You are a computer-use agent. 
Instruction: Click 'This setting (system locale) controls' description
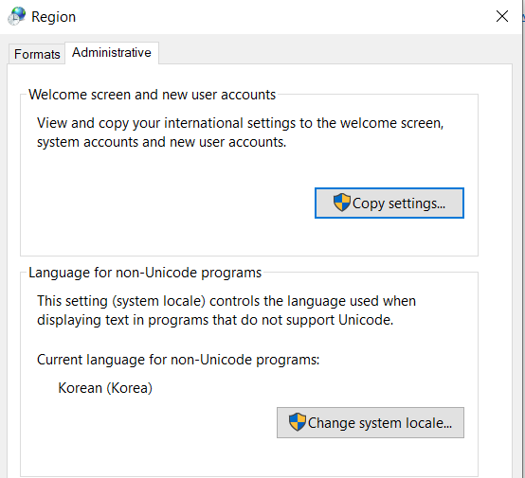point(226,310)
